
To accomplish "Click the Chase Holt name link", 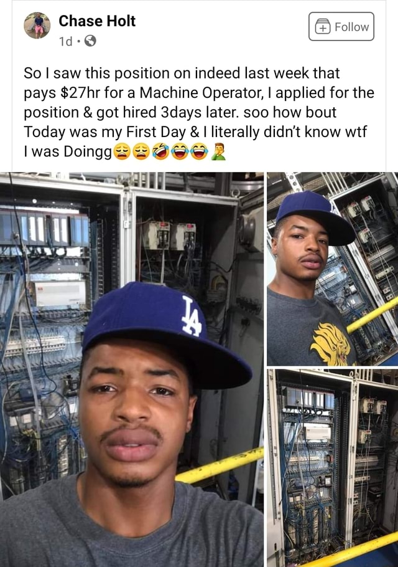I will 97,21.
